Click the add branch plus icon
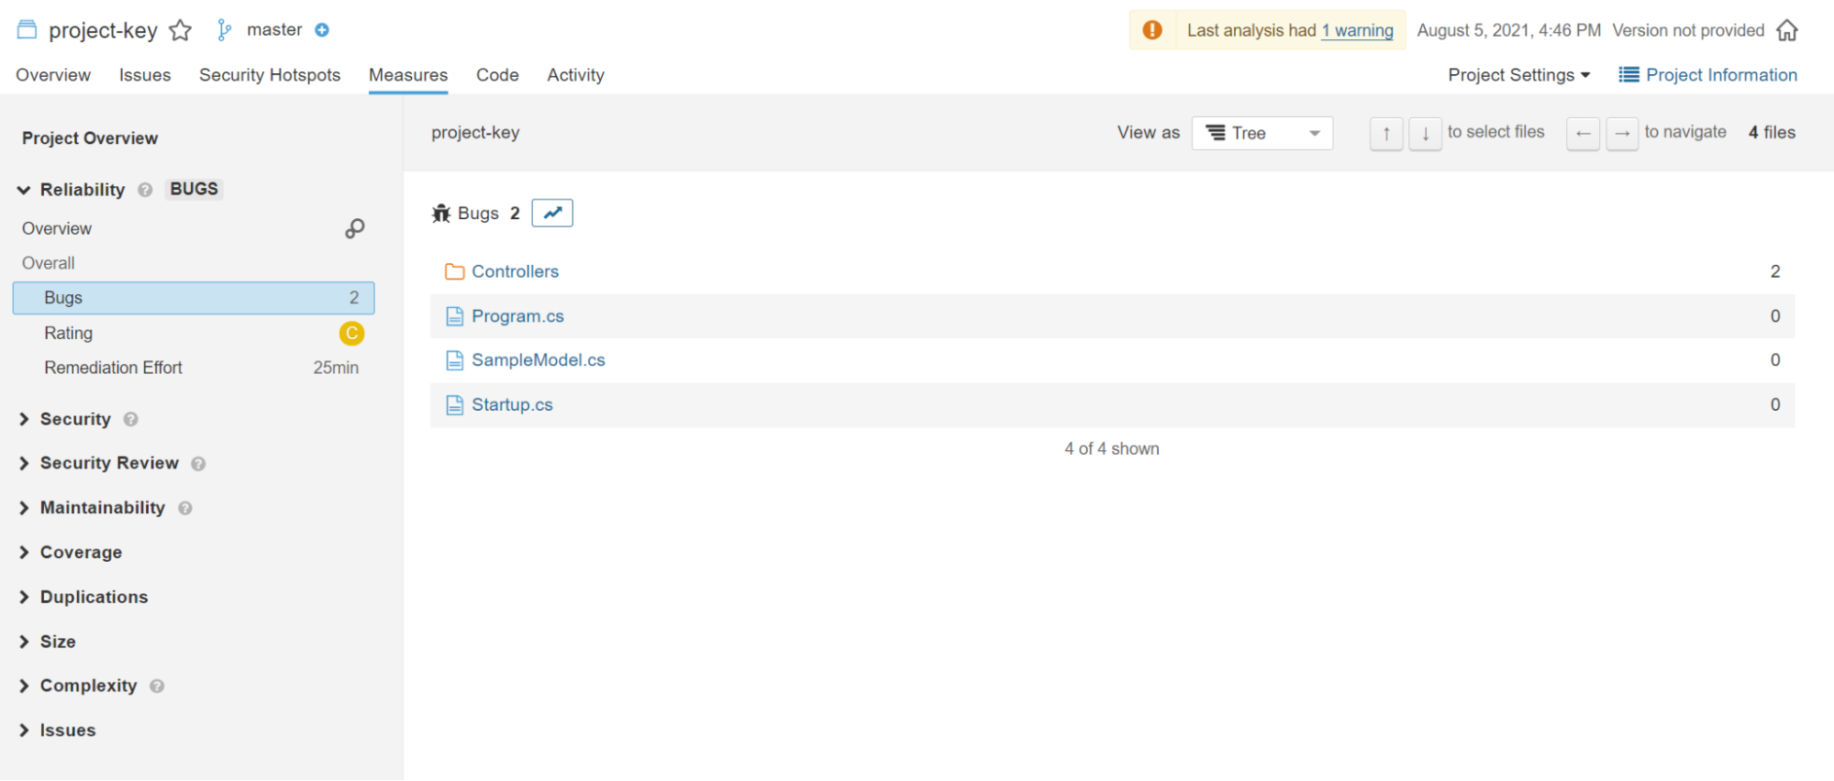The width and height of the screenshot is (1834, 781). pyautogui.click(x=322, y=30)
